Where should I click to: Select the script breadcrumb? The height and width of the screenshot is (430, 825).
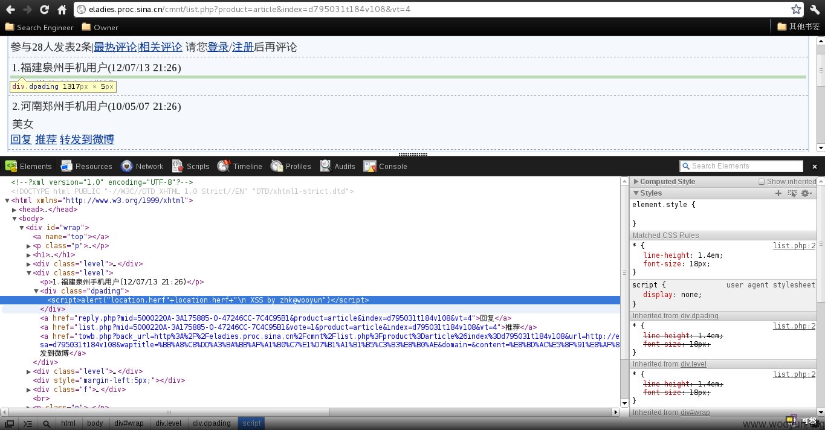pyautogui.click(x=251, y=423)
